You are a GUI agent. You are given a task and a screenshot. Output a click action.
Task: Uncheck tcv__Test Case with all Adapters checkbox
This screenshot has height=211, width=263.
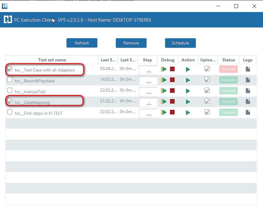click(10, 69)
